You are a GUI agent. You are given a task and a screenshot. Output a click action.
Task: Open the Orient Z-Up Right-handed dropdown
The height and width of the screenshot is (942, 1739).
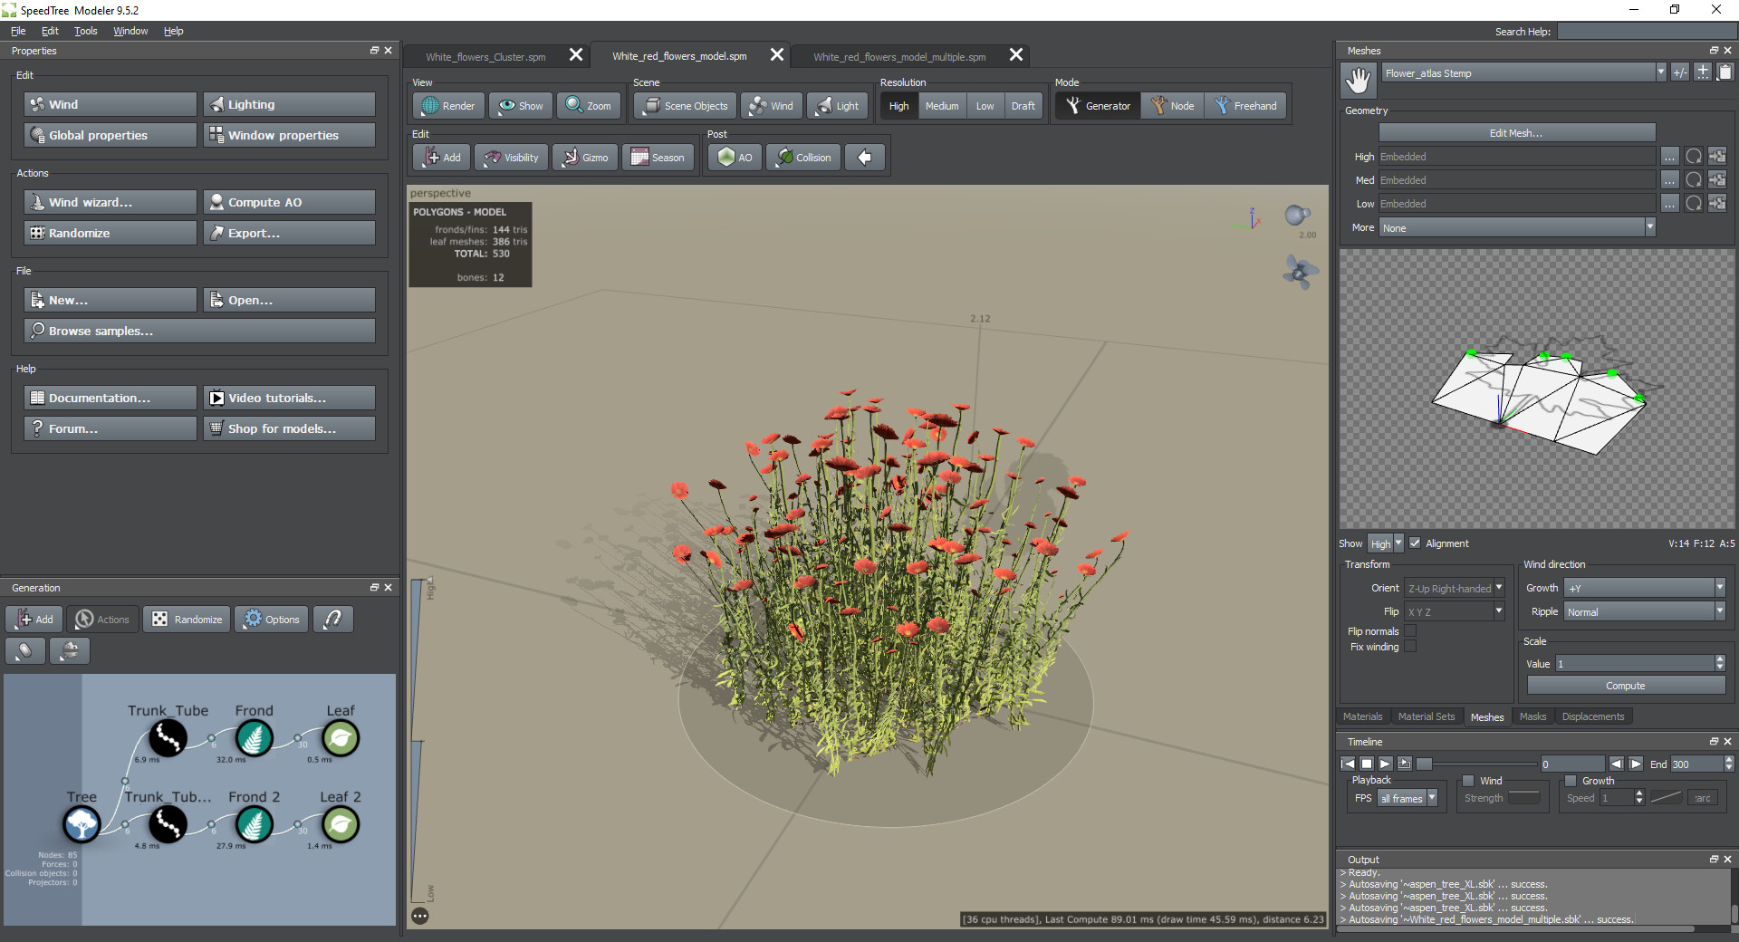pos(1454,589)
